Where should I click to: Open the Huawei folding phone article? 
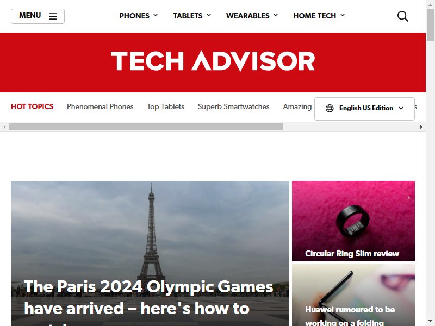(353, 295)
